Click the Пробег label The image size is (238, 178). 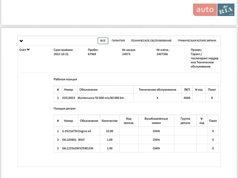pos(93,50)
